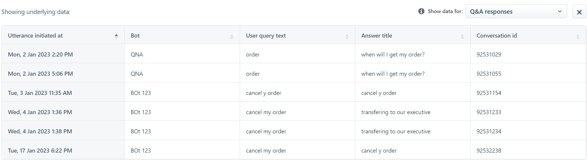Select the Mon, 2 Jan 2023 5:06 PM row
The height and width of the screenshot is (161, 587).
coord(294,74)
